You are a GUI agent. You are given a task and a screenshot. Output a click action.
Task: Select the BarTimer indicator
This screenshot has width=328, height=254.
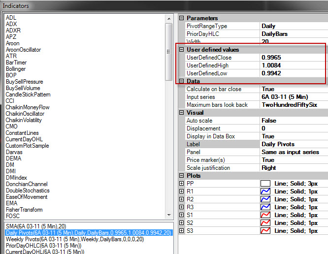16,63
